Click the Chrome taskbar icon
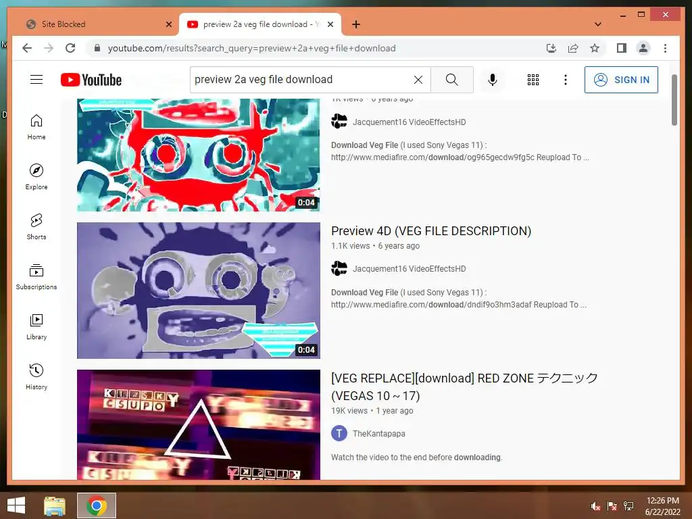This screenshot has height=519, width=692. [x=97, y=505]
